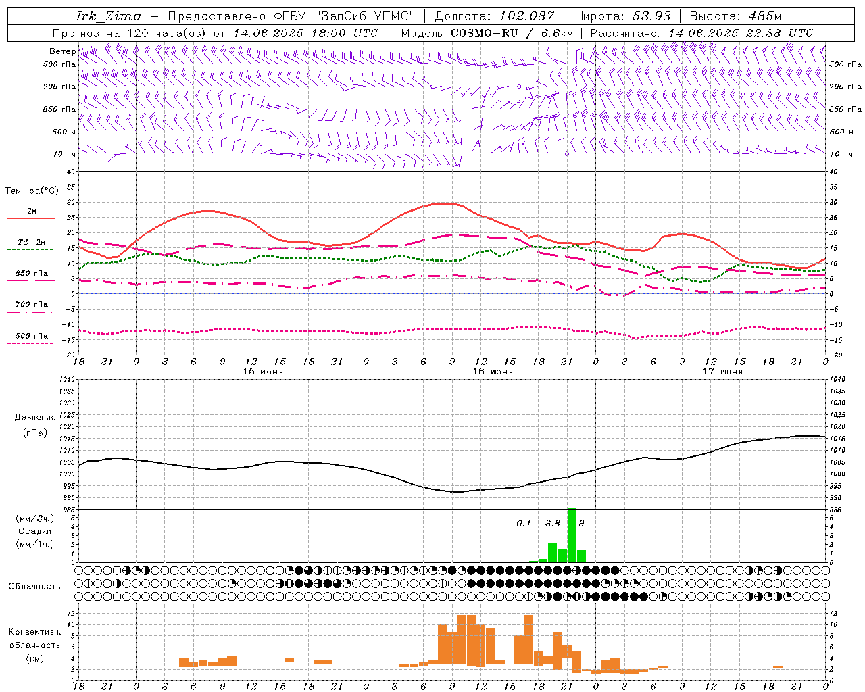Click the (мм/1ч.) precipitation unit label
The height and width of the screenshot is (692, 865).
coord(35,544)
